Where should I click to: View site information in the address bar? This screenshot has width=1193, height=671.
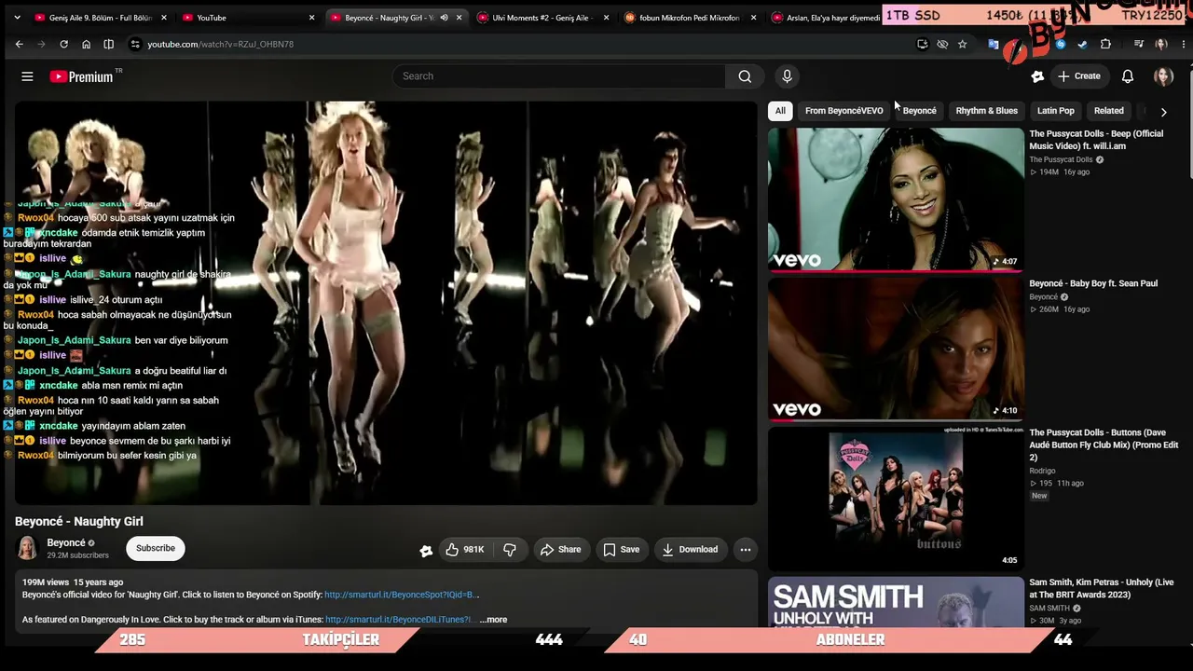135,44
